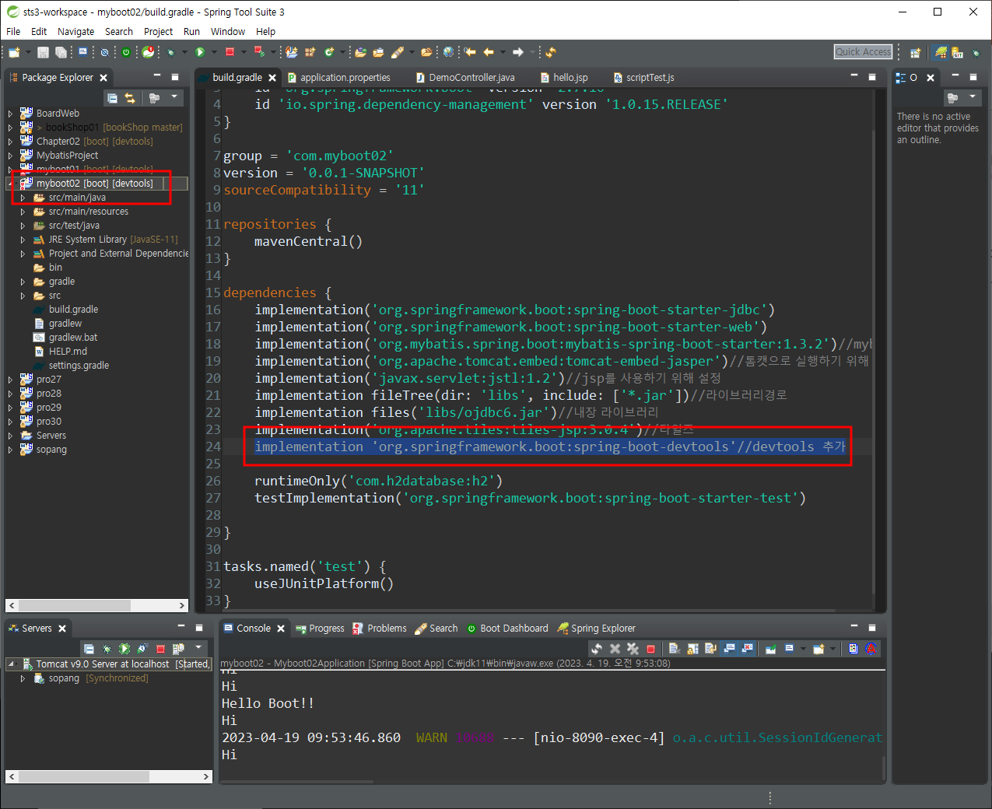Viewport: 992px width, 809px height.
Task: Click the Open Perspective icon near Quick Access
Action: point(915,52)
